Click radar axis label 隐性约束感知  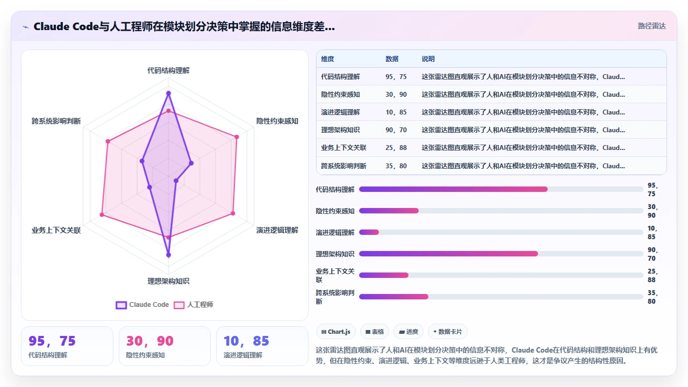pos(277,121)
